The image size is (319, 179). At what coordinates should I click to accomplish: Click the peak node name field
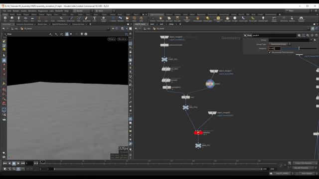[x=274, y=35]
